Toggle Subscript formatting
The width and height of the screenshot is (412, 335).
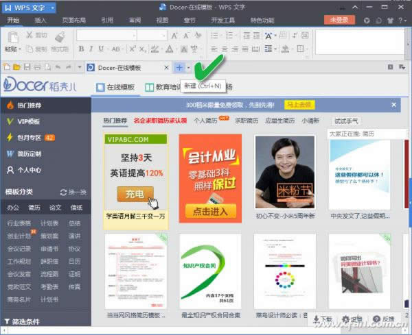coord(142,49)
